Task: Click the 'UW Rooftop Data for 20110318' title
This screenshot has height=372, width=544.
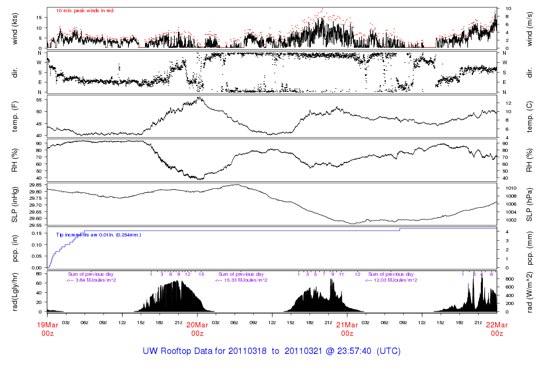Action: click(x=205, y=351)
